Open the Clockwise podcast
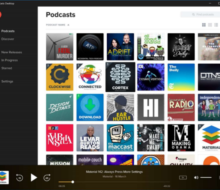The height and width of the screenshot is (190, 220). pyautogui.click(x=60, y=77)
